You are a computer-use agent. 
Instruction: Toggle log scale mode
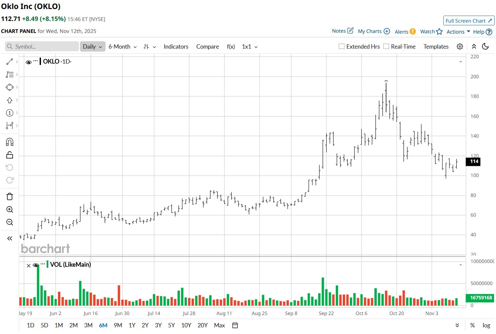pos(486,325)
